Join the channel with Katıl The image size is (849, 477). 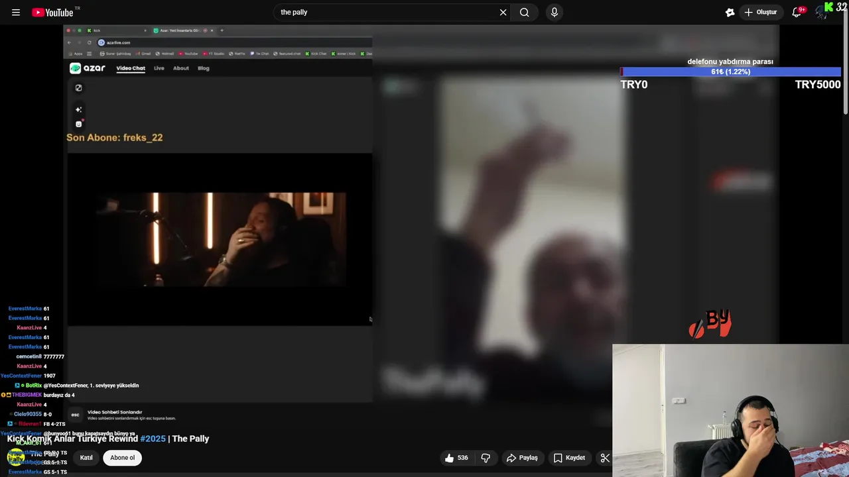coord(86,458)
